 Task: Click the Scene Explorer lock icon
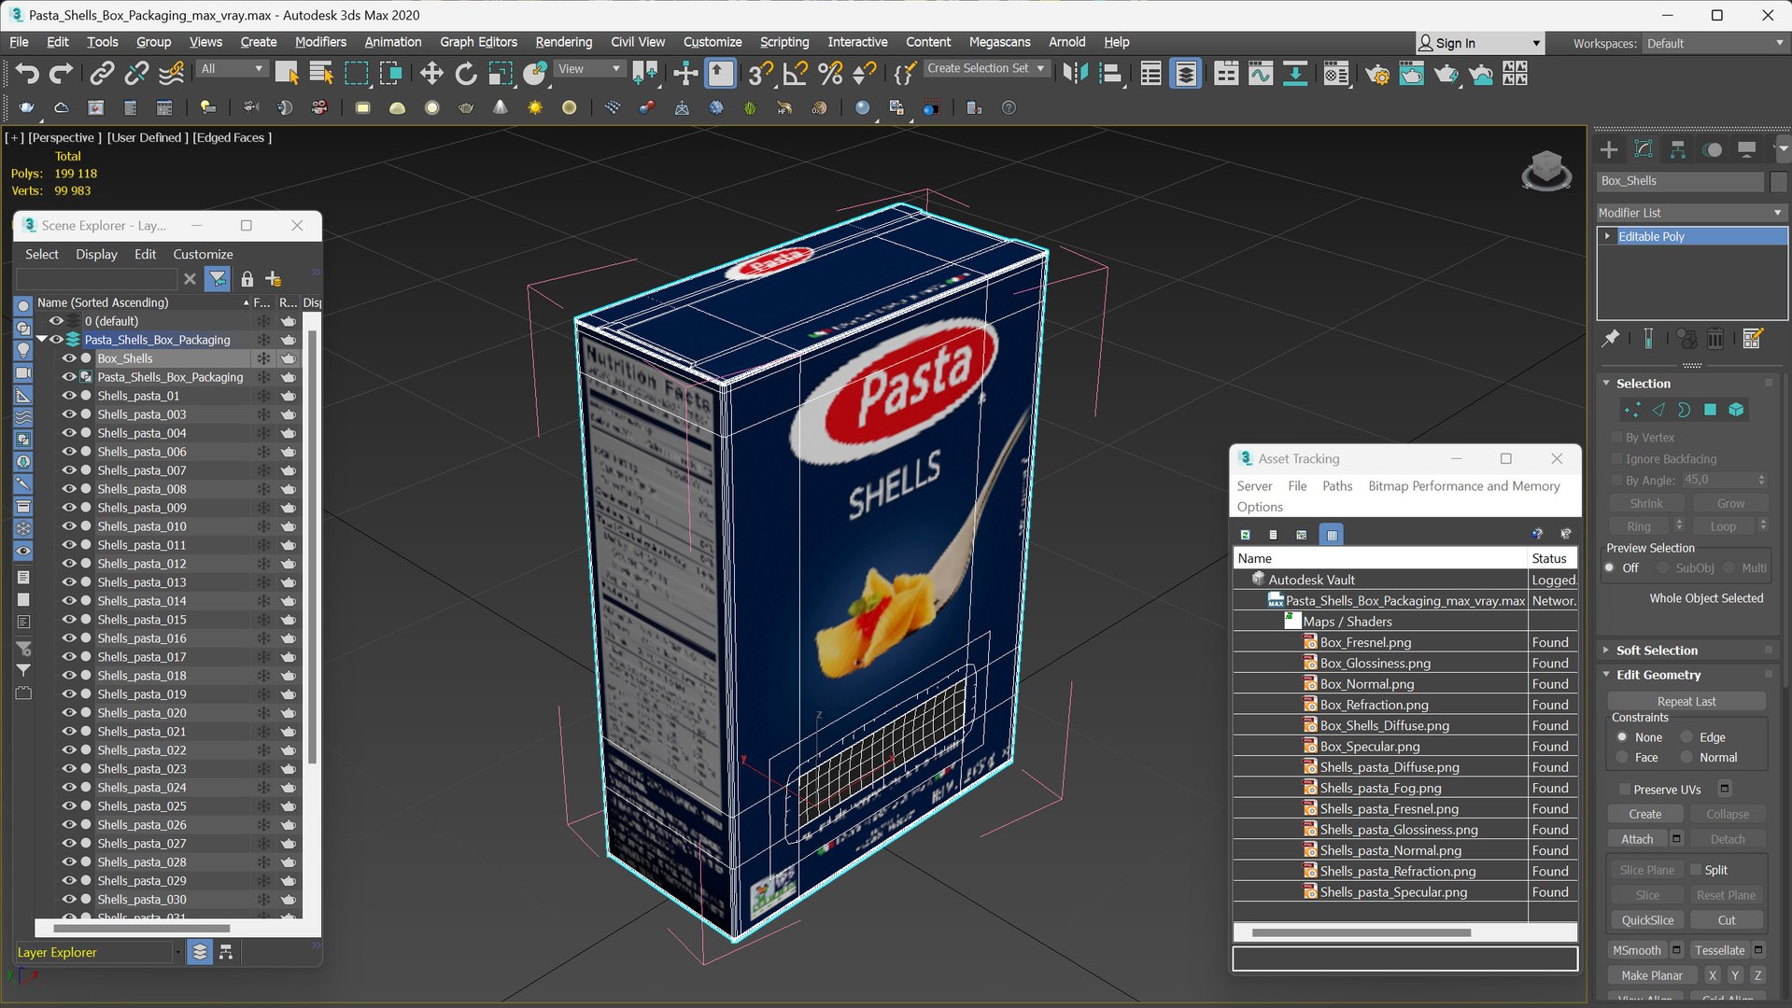pos(247,278)
